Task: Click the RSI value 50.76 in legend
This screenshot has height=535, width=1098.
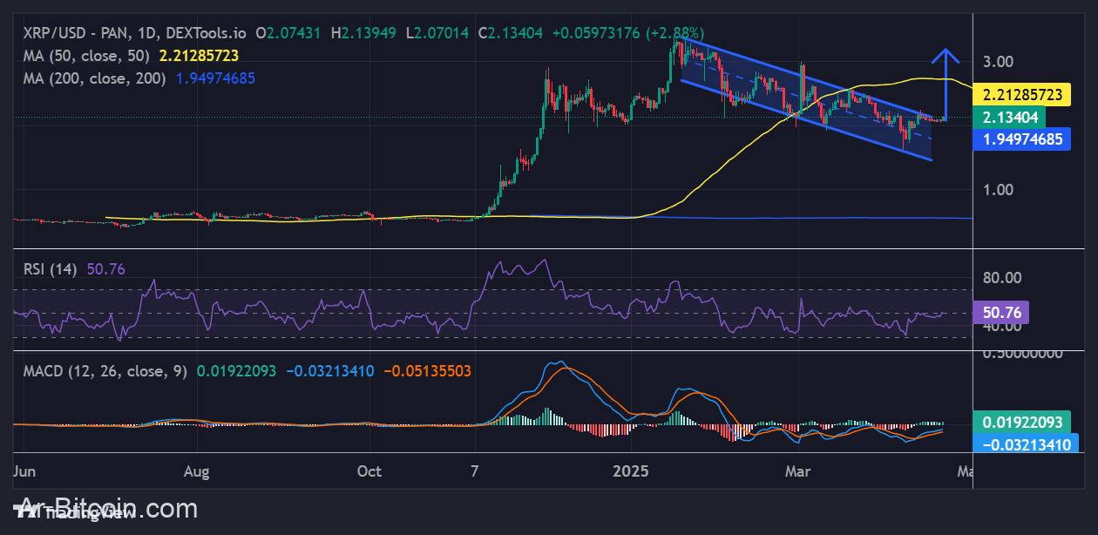Action: (x=105, y=269)
